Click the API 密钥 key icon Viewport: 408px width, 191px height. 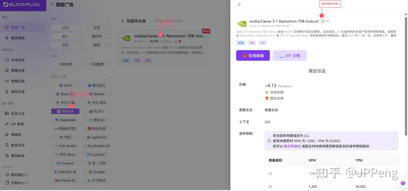(x=7, y=124)
